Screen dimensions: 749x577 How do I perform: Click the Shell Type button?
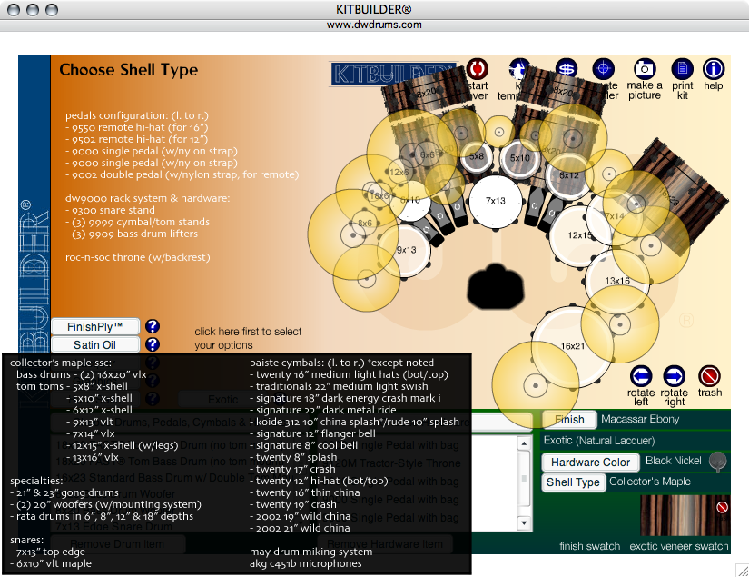tap(573, 482)
